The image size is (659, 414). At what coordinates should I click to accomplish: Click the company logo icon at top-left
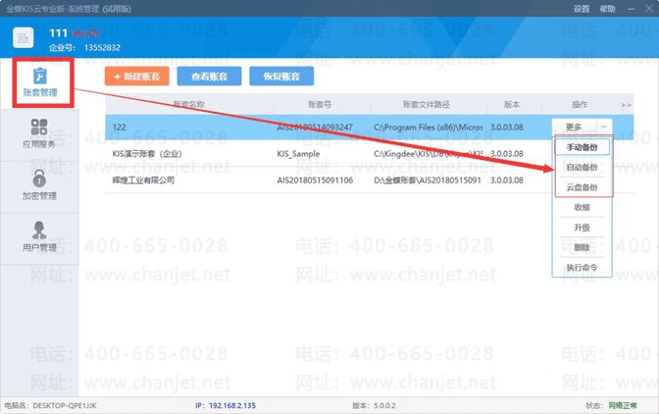(23, 37)
